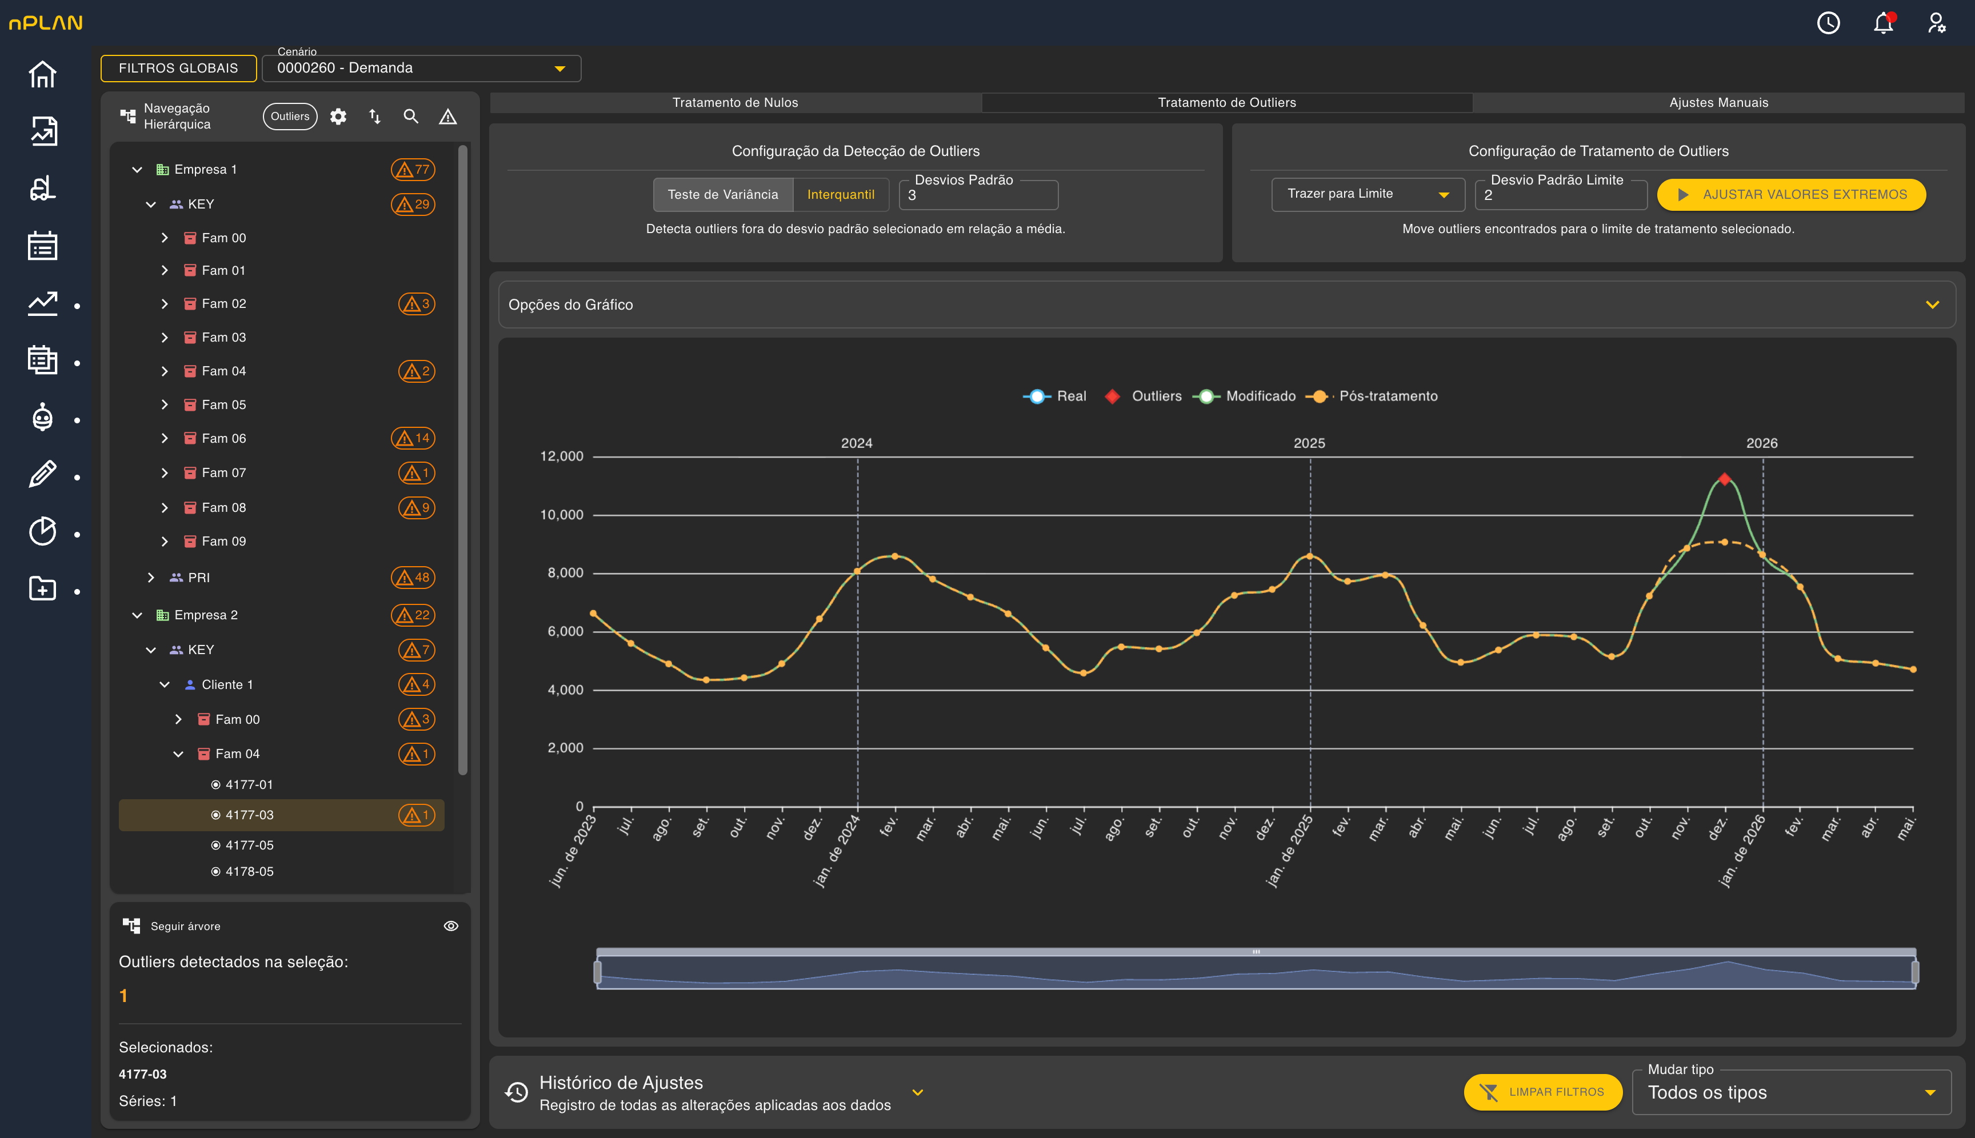Open the robot assistant icon in sidebar

pos(42,418)
